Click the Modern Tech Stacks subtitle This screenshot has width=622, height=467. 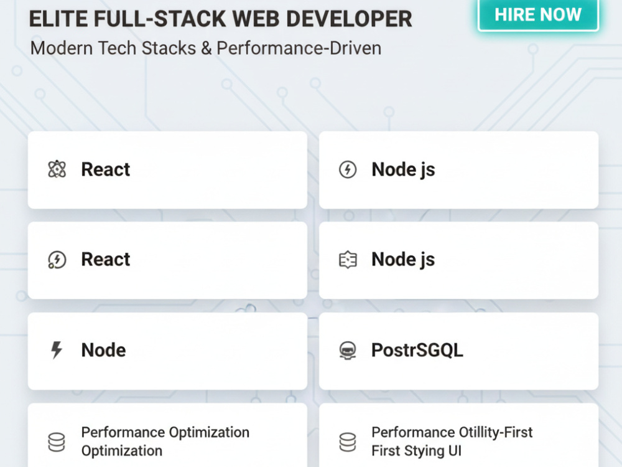click(206, 48)
